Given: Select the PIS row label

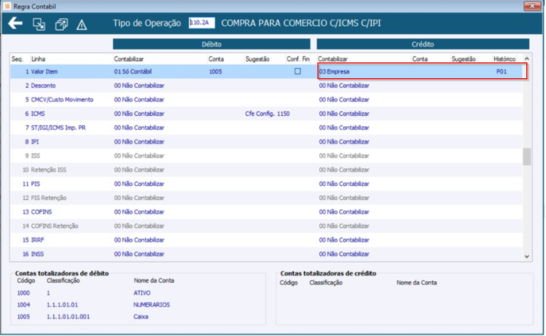Looking at the screenshot, I should [35, 184].
